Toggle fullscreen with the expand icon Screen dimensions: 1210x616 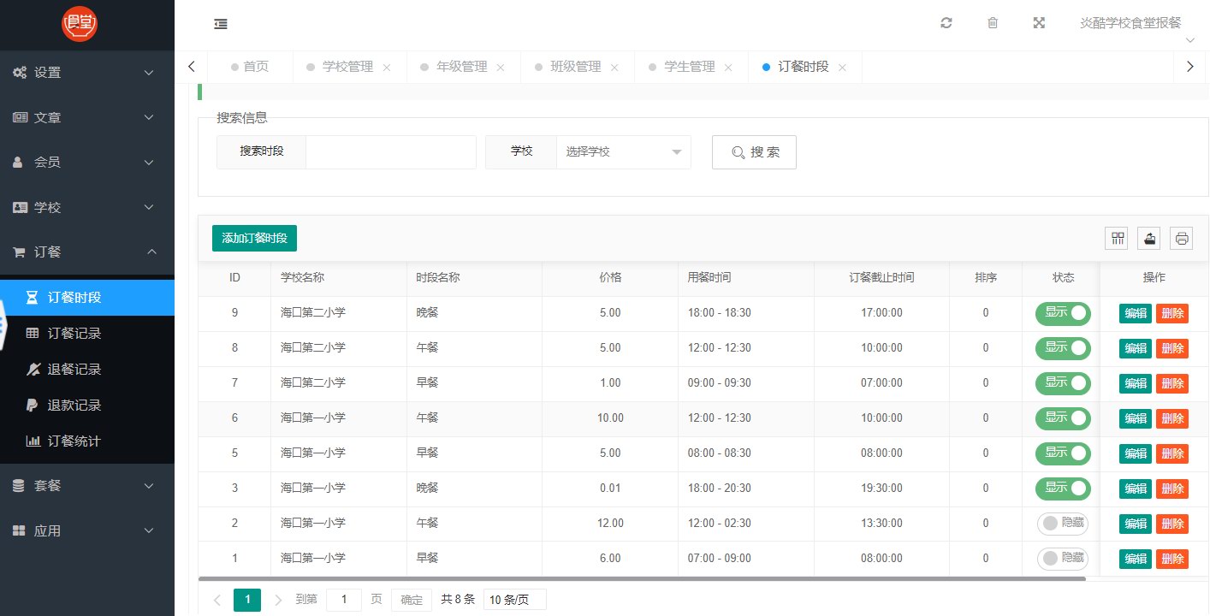1039,23
